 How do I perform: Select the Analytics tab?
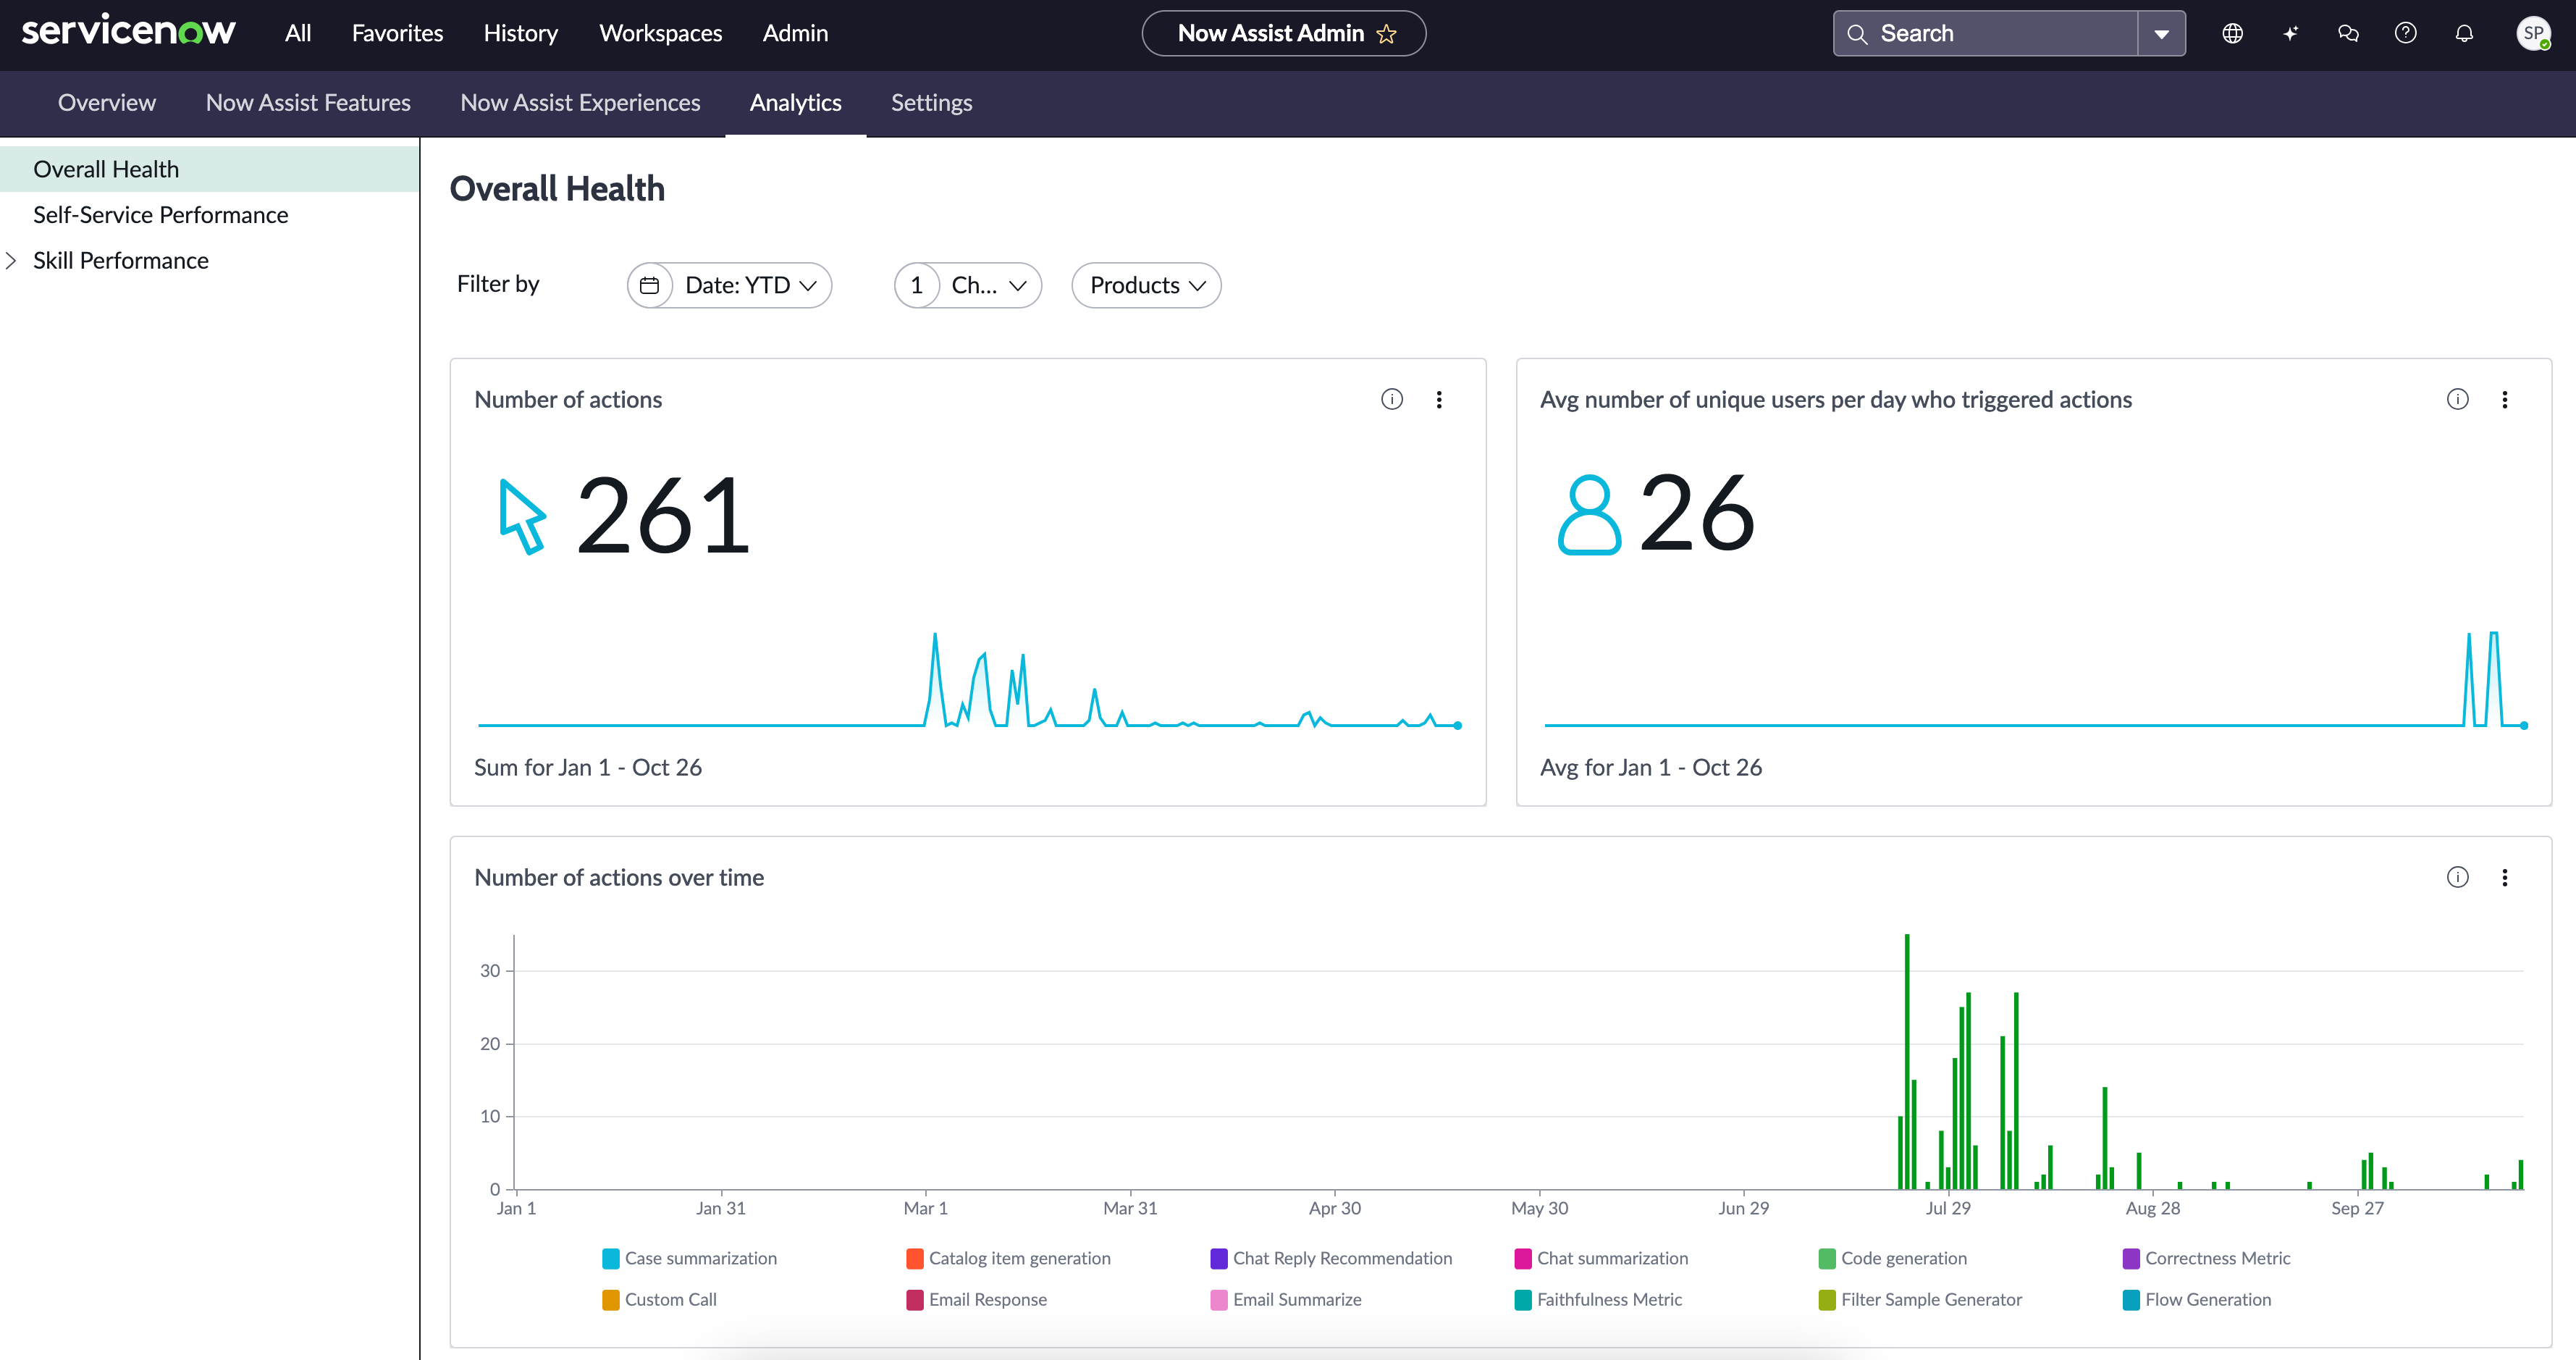click(796, 103)
